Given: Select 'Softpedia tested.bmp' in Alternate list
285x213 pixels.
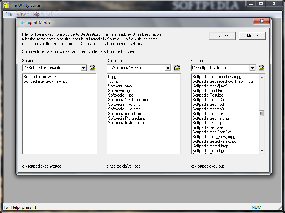Looking at the screenshot, I should (210, 146).
